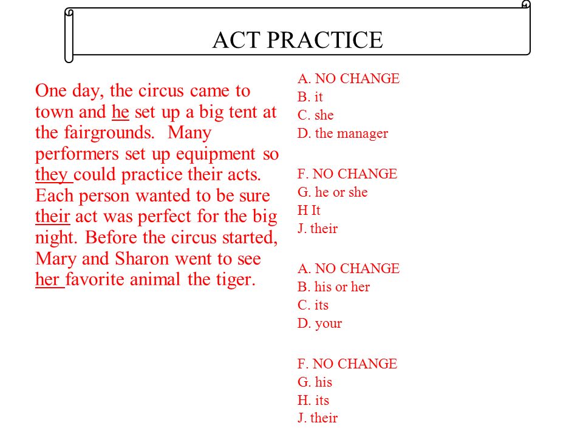Viewport: 583px width, 437px height.
Task: Select B. his or her answer
Action: [x=333, y=287]
